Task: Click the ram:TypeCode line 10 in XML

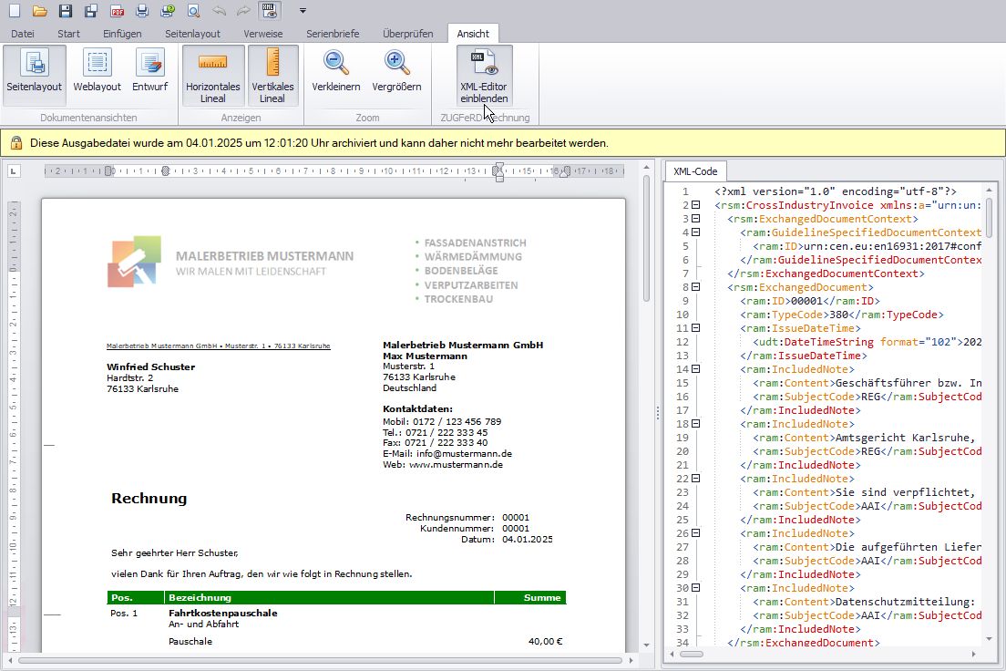Action: pos(842,315)
